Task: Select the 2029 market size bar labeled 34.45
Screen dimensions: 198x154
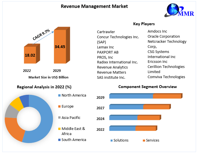Action: coord(60,47)
